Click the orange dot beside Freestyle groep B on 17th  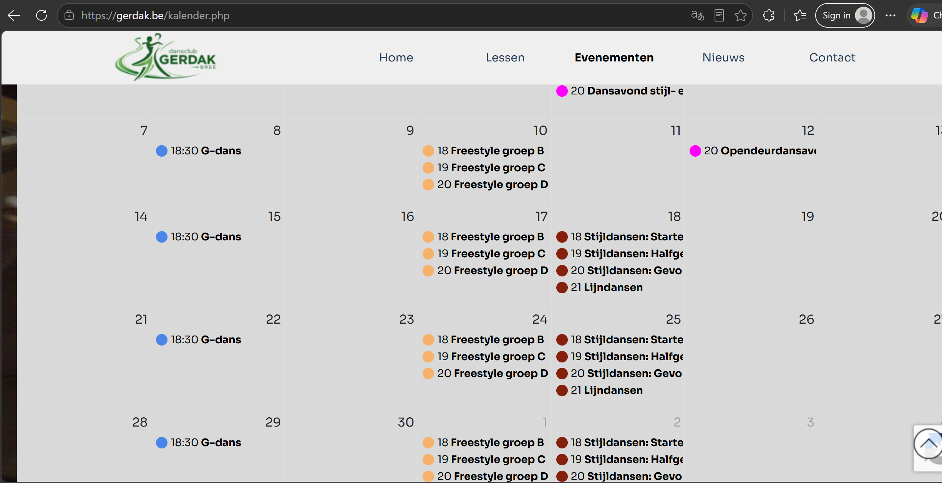click(x=428, y=237)
